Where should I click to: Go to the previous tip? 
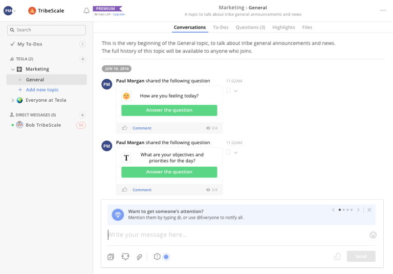[x=333, y=210]
